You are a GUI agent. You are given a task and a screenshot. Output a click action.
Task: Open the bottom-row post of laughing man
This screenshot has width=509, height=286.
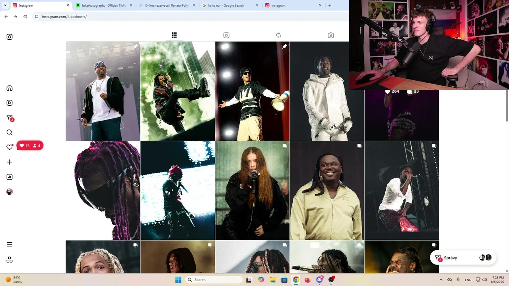click(402, 257)
